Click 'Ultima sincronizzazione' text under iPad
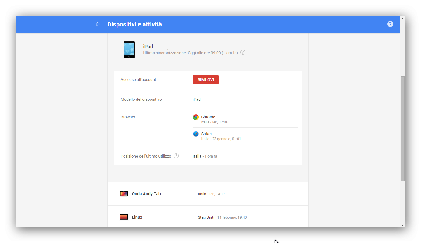This screenshot has height=243, width=421. 190,53
